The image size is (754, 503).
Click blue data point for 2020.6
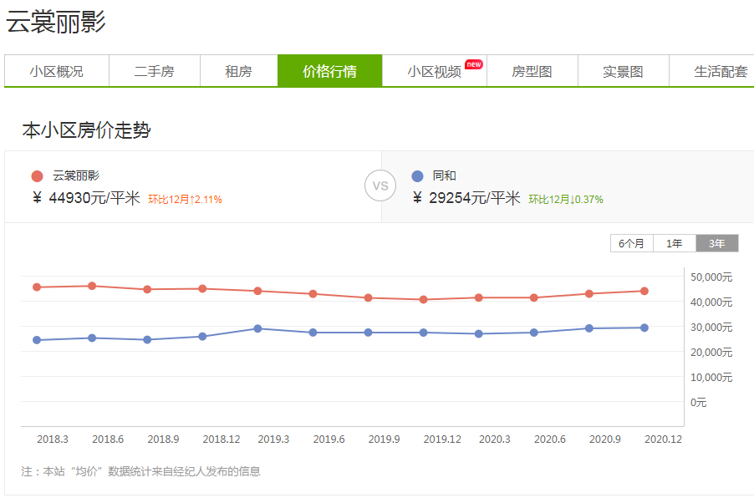coord(534,333)
